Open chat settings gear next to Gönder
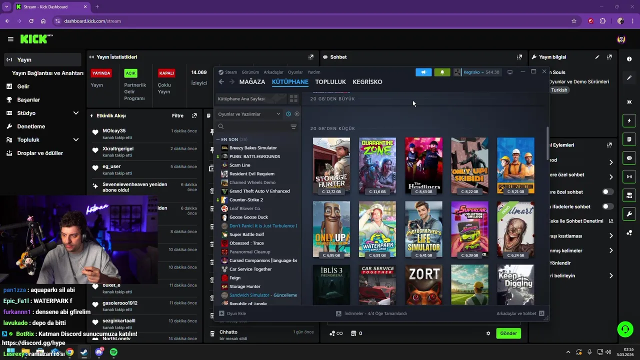Image resolution: width=640 pixels, height=360 pixels. (488, 333)
